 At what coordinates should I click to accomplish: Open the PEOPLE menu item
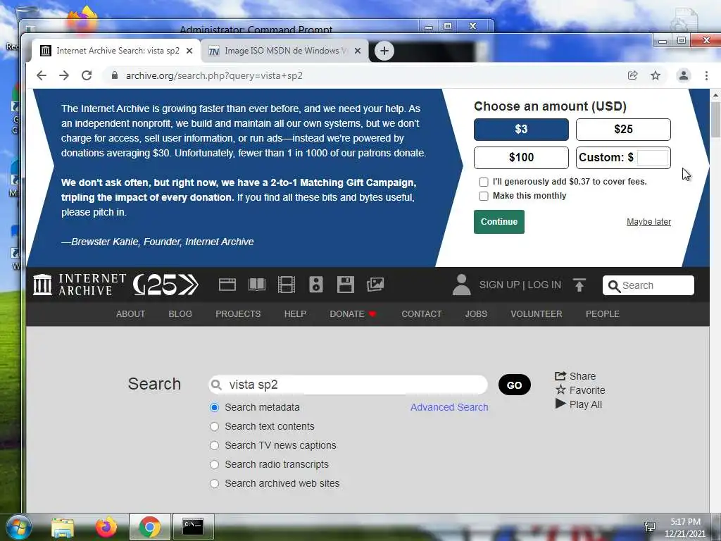coord(603,313)
